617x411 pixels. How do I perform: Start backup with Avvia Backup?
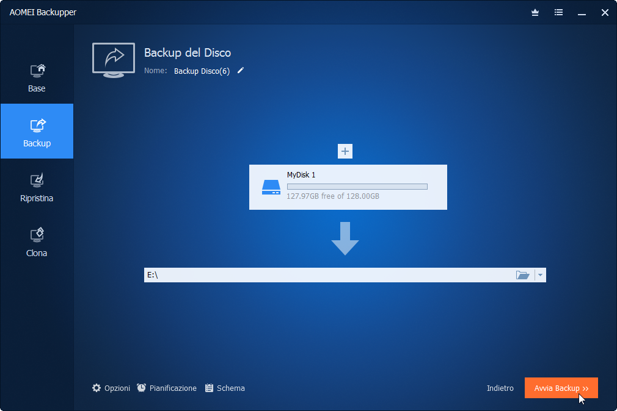tap(561, 388)
